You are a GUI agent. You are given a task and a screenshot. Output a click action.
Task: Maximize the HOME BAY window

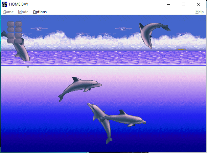pos(183,4)
